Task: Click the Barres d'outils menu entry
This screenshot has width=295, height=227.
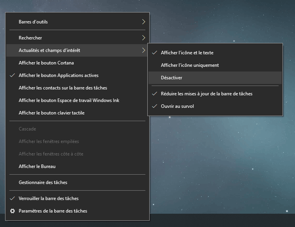Action: pos(33,22)
